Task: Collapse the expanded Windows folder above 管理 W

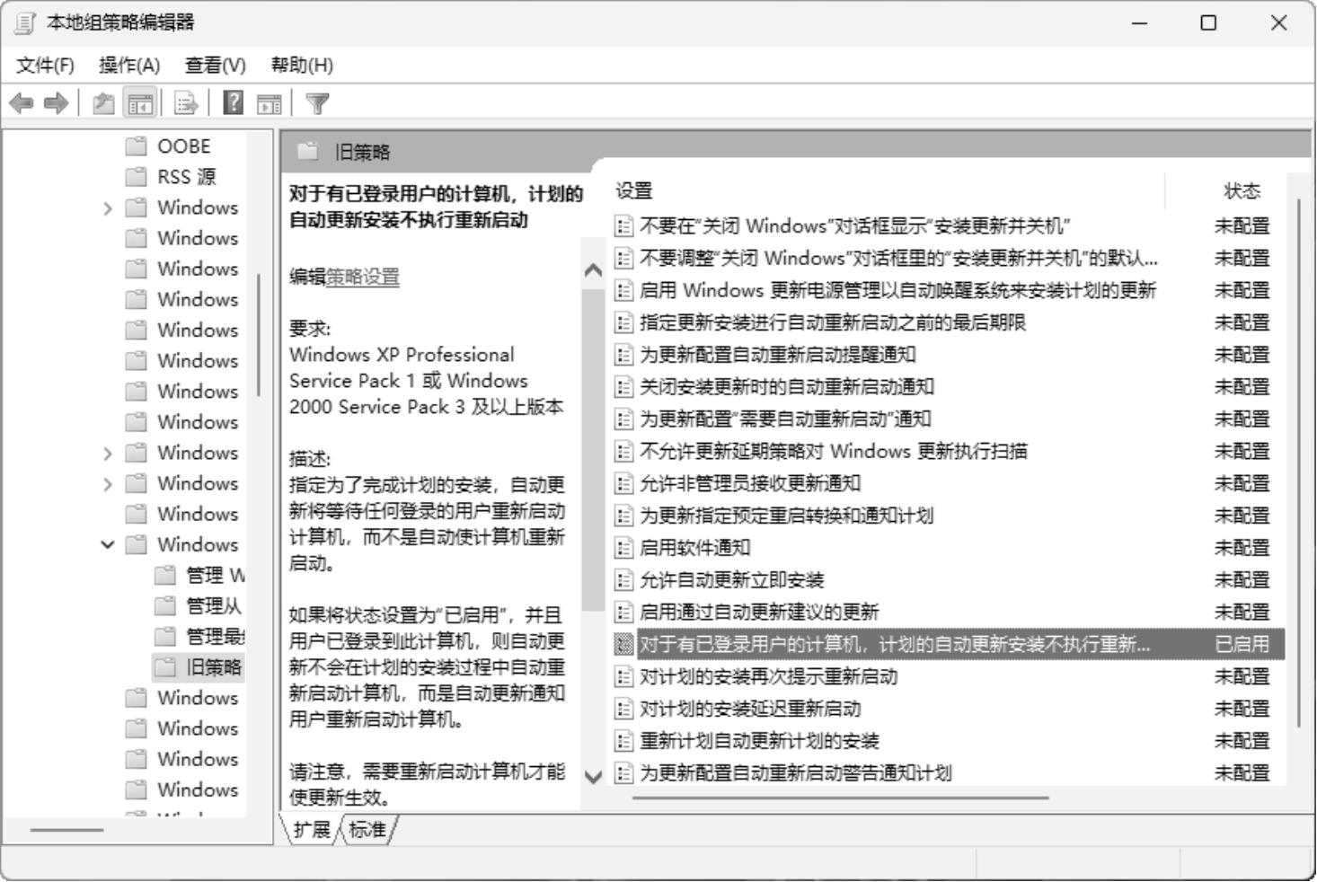Action: pyautogui.click(x=108, y=544)
